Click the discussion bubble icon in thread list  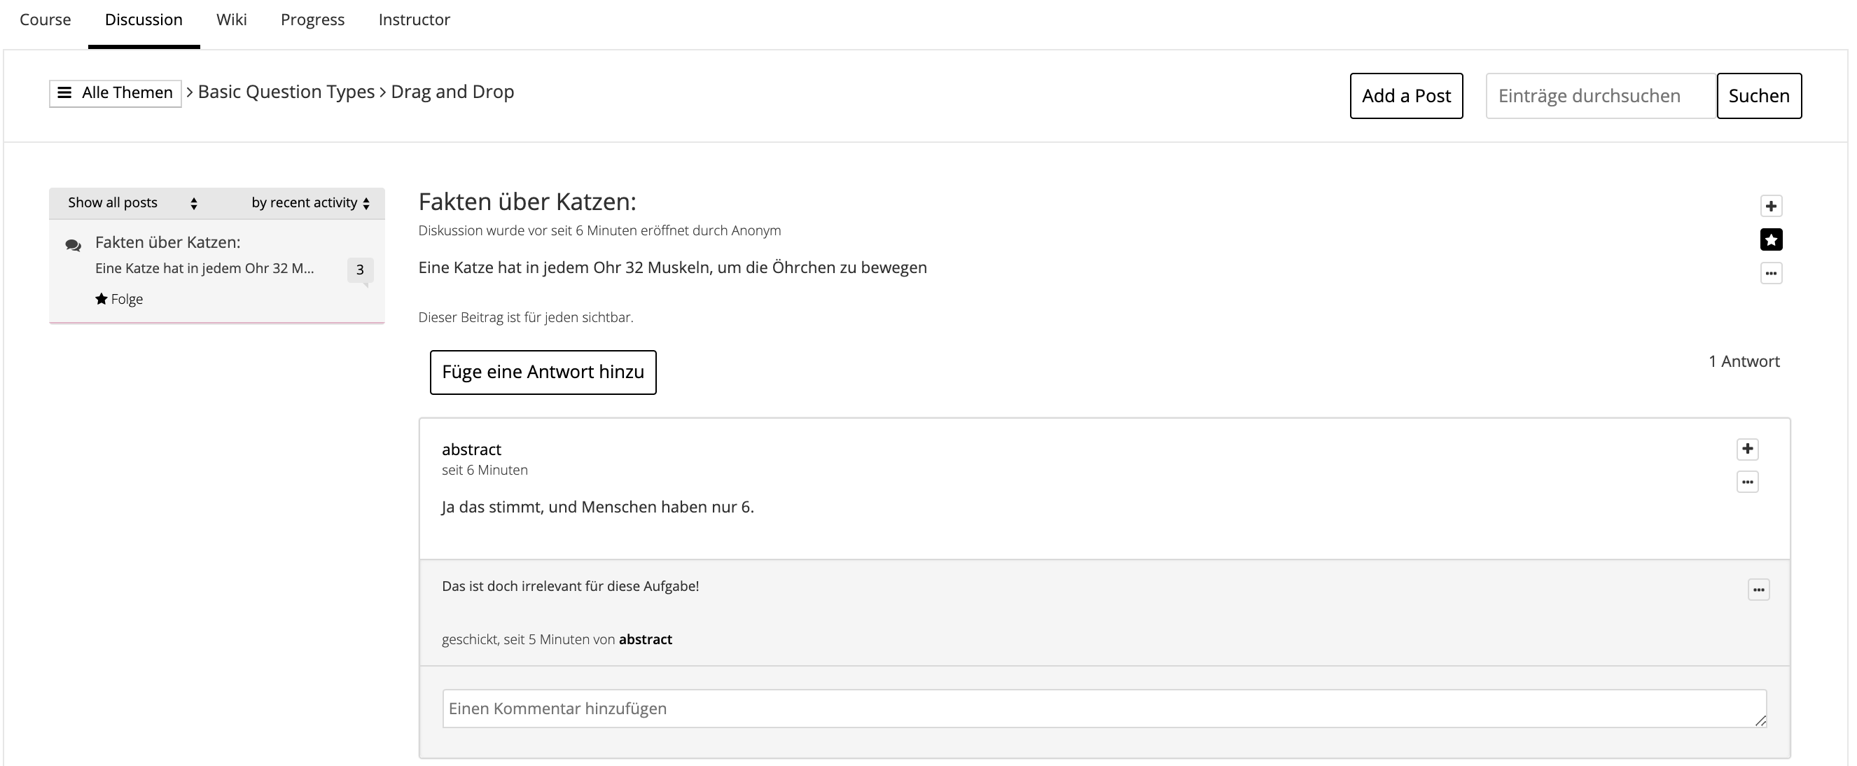(73, 245)
